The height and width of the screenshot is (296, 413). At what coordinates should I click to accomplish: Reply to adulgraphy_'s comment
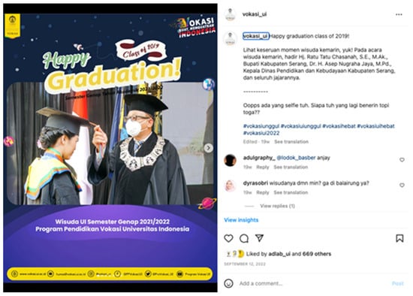click(x=263, y=167)
